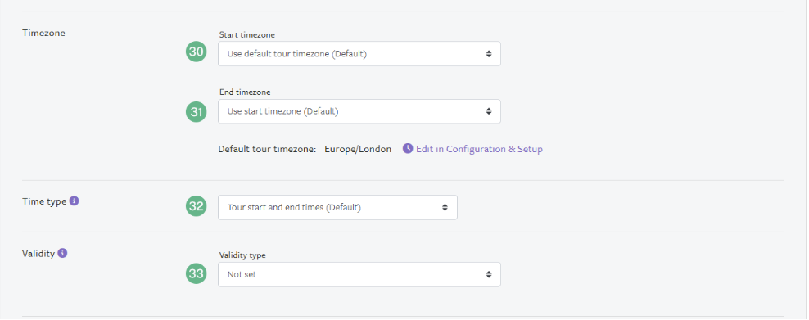
Task: Click the End timezone field label
Action: 245,92
